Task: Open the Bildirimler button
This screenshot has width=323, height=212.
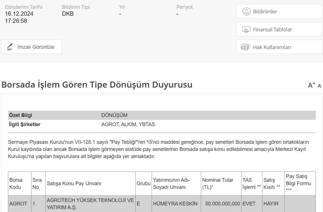Action: tap(279, 11)
